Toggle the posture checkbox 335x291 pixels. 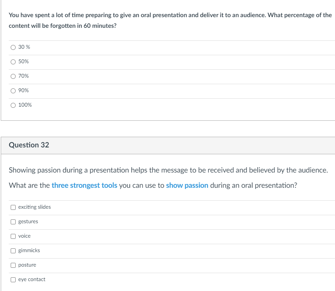click(x=13, y=265)
